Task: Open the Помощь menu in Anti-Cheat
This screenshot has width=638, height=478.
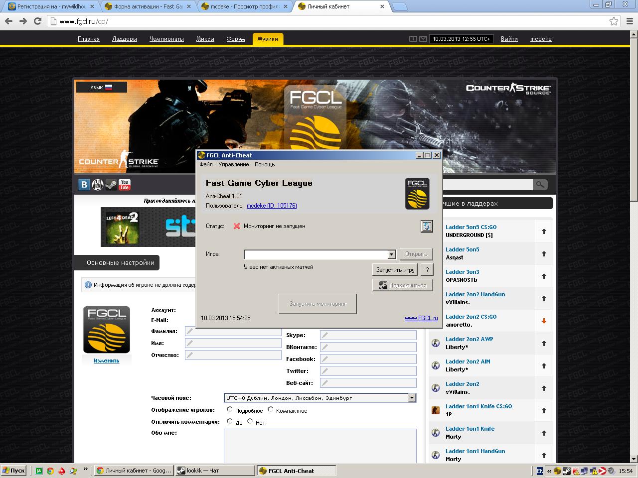Action: 265,164
